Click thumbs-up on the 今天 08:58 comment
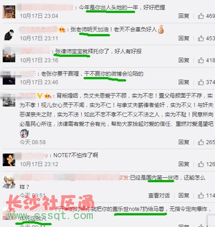Viewport: 215px width, 227px height. pos(201,142)
